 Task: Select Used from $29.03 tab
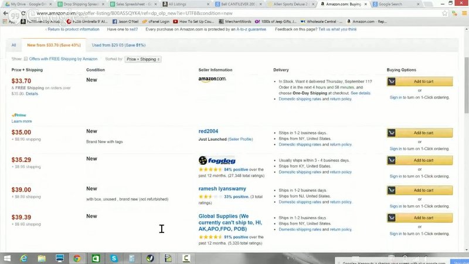point(118,45)
